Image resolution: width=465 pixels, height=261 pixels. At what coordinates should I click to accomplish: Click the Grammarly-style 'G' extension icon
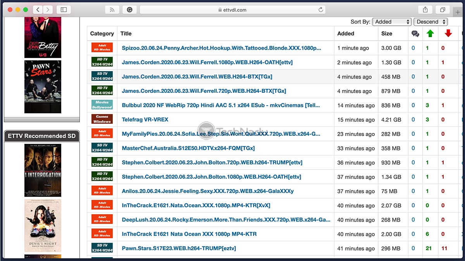[x=129, y=10]
